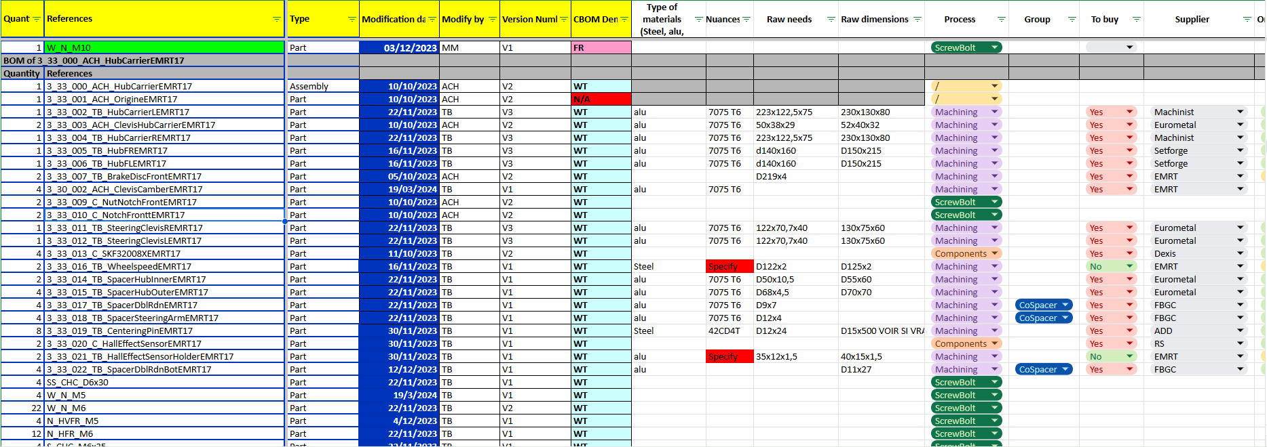Open the Type of materials filter arrow
This screenshot has width=1267, height=447.
coord(698,19)
